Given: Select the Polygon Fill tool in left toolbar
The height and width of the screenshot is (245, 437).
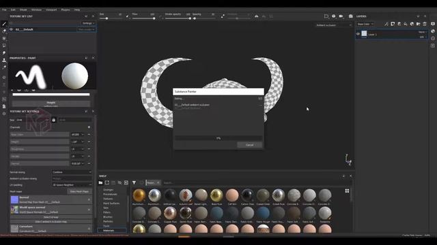Looking at the screenshot, I should [x=4, y=46].
